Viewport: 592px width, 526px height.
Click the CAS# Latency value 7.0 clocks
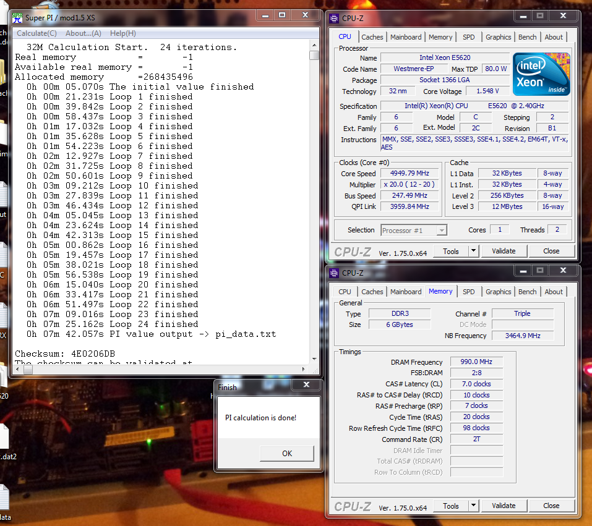coord(476,384)
